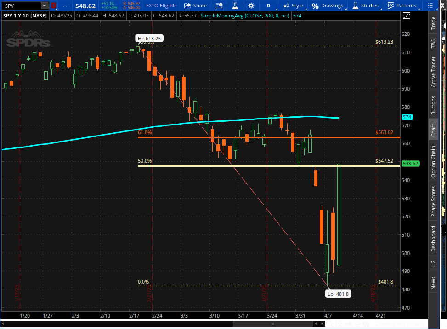The width and height of the screenshot is (447, 329).
Task: Click the Hi: 613.23 chart bubble
Action: (x=149, y=39)
